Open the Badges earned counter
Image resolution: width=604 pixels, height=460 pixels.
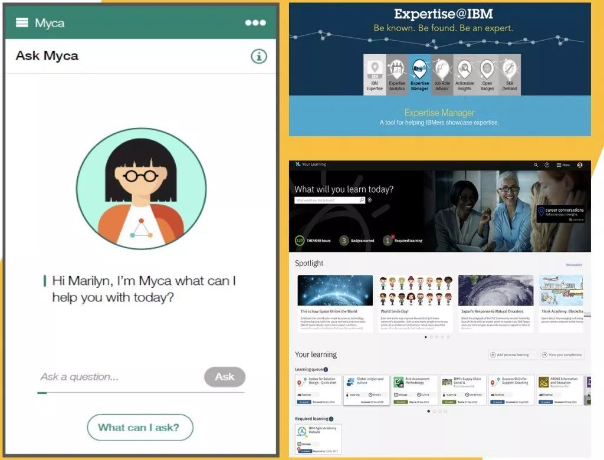coord(357,241)
